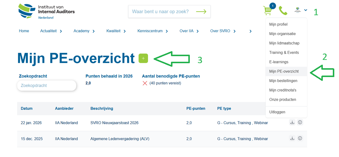This screenshot has width=339, height=157.
Task: Expand the Actualiteit menu
Action: [x=51, y=31]
